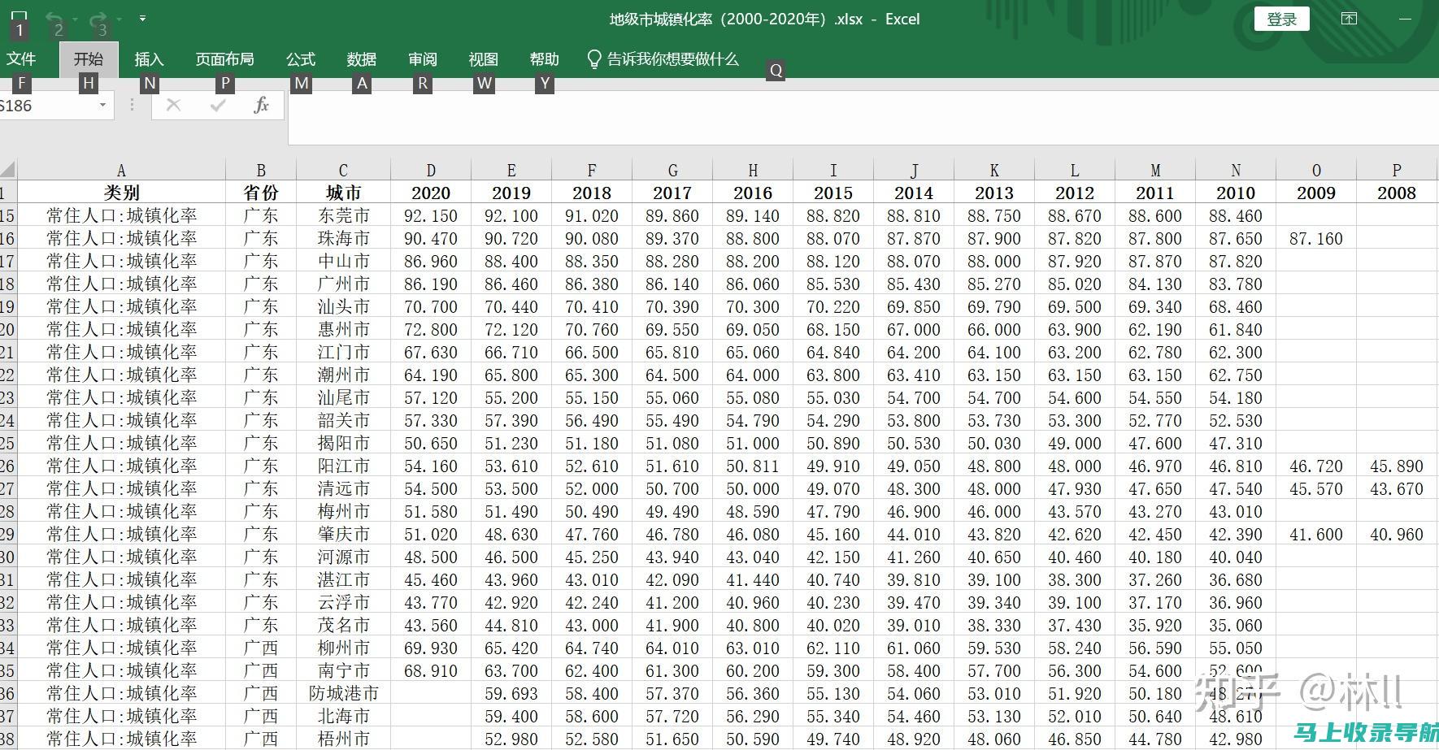Open the 文件 tab

click(21, 59)
